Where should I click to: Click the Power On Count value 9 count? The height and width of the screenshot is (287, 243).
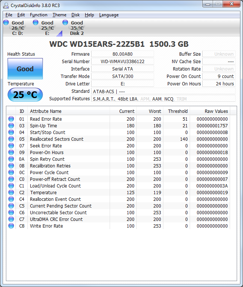pyautogui.click(x=219, y=76)
